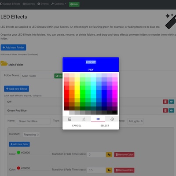Open the Output Effects menu
Image resolution: width=176 pixels, height=176 pixels.
pyautogui.click(x=10, y=4)
